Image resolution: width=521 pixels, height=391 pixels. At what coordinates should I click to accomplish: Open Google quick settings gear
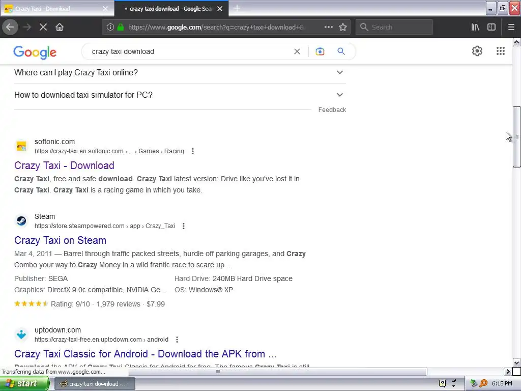477,51
